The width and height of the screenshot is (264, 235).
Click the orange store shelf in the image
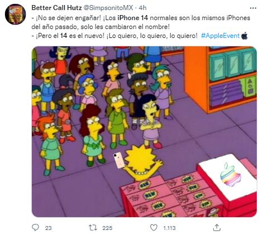coord(220,79)
